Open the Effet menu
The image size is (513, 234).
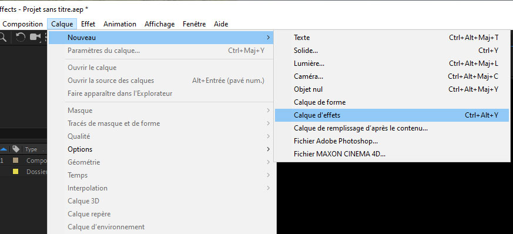(x=88, y=24)
